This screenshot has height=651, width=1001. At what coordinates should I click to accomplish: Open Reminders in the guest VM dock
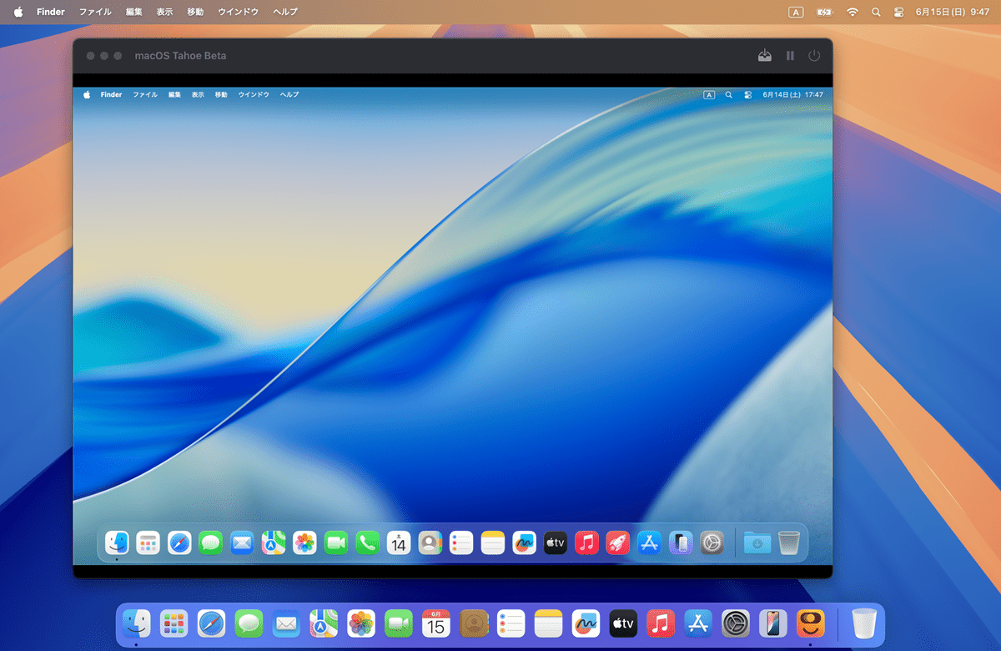click(x=461, y=543)
